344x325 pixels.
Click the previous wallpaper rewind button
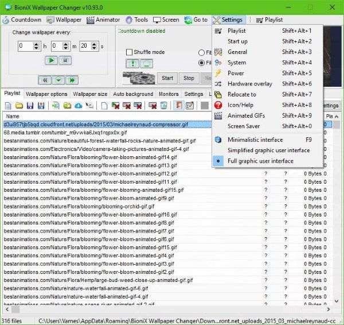click(x=45, y=80)
